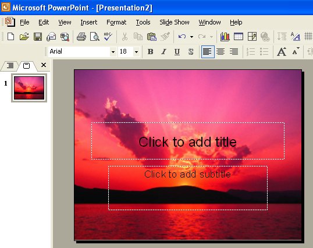Expand the Arial font name dropdown
313x248 pixels.
(113, 52)
